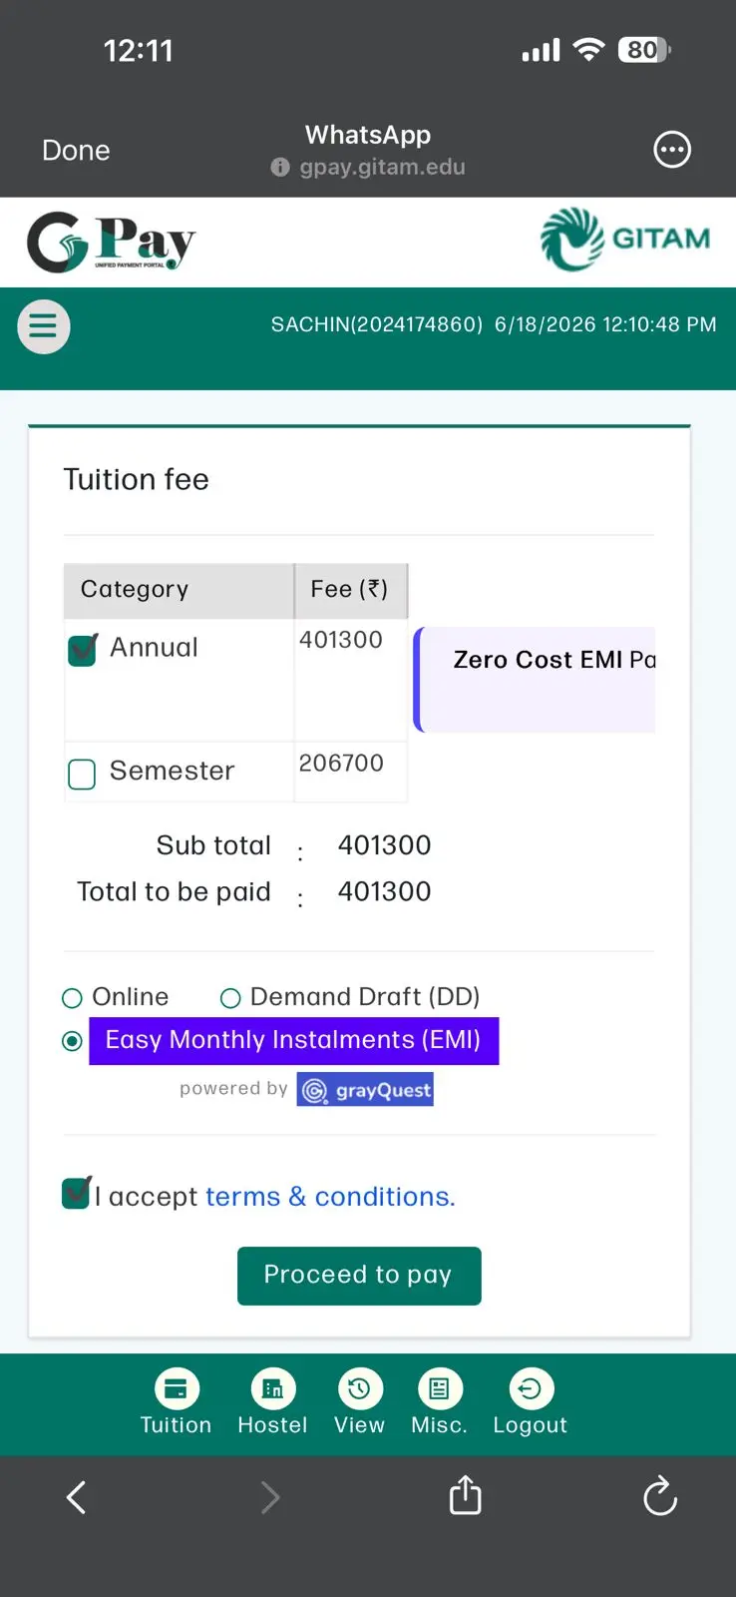This screenshot has height=1597, width=736.
Task: Tap Done to close the browser
Action: (76, 151)
